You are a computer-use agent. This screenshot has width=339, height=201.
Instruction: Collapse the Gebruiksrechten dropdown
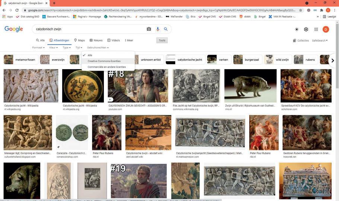click(98, 48)
